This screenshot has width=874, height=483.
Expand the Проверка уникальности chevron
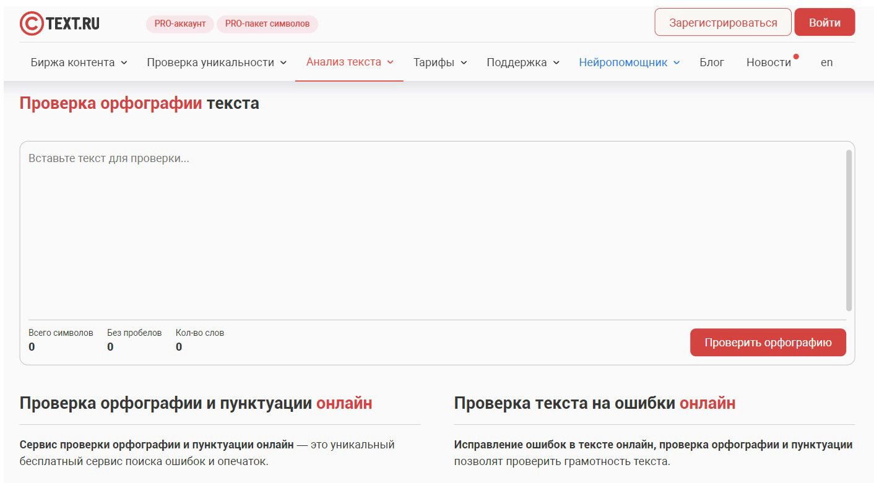[x=283, y=62]
